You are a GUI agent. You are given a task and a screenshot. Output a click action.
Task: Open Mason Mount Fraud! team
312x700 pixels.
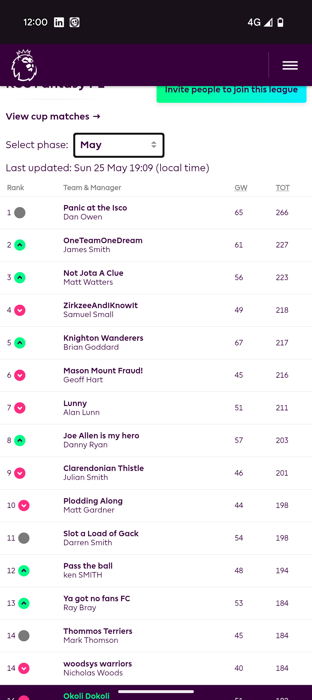[103, 371]
